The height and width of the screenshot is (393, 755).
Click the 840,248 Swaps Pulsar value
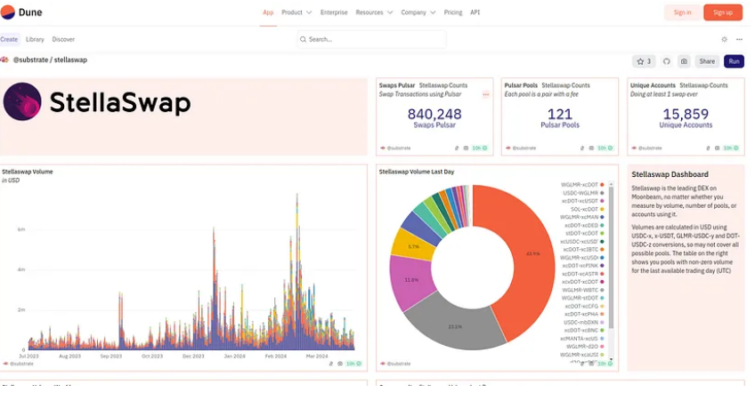pos(434,114)
